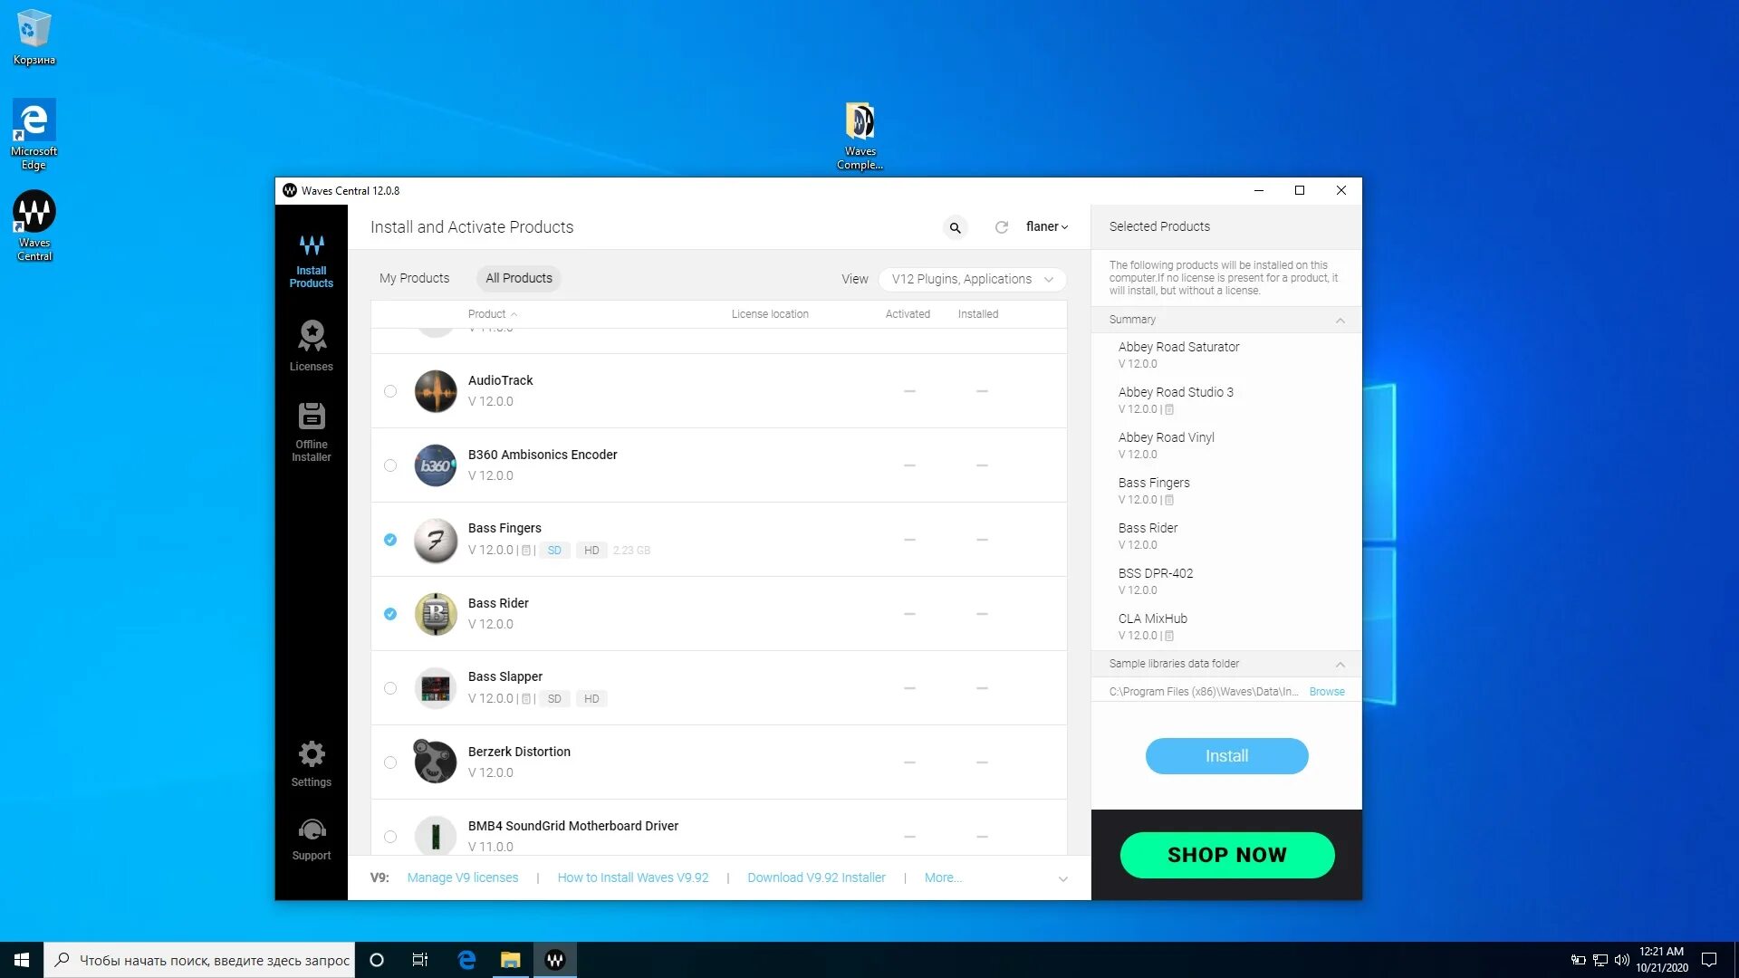The image size is (1739, 978).
Task: Click the Install button
Action: pos(1225,756)
